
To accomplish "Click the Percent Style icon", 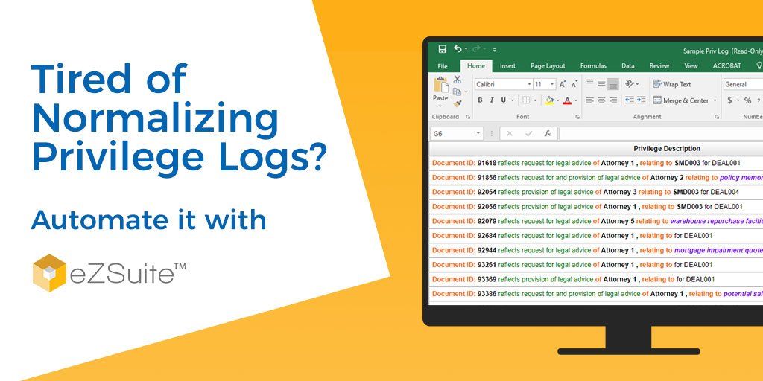I will pyautogui.click(x=747, y=100).
